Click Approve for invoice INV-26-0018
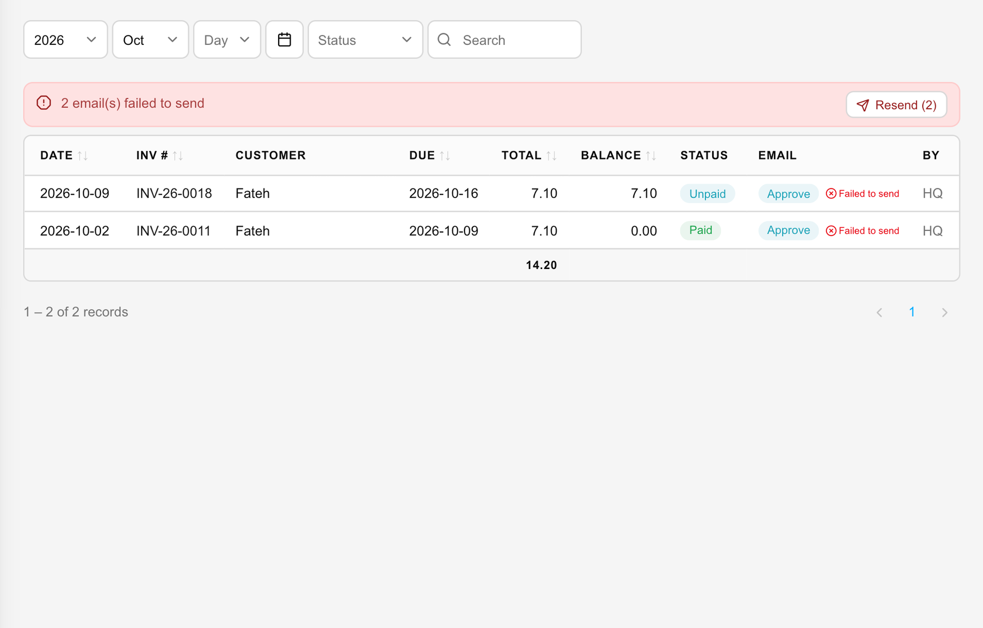983x628 pixels. click(x=788, y=194)
